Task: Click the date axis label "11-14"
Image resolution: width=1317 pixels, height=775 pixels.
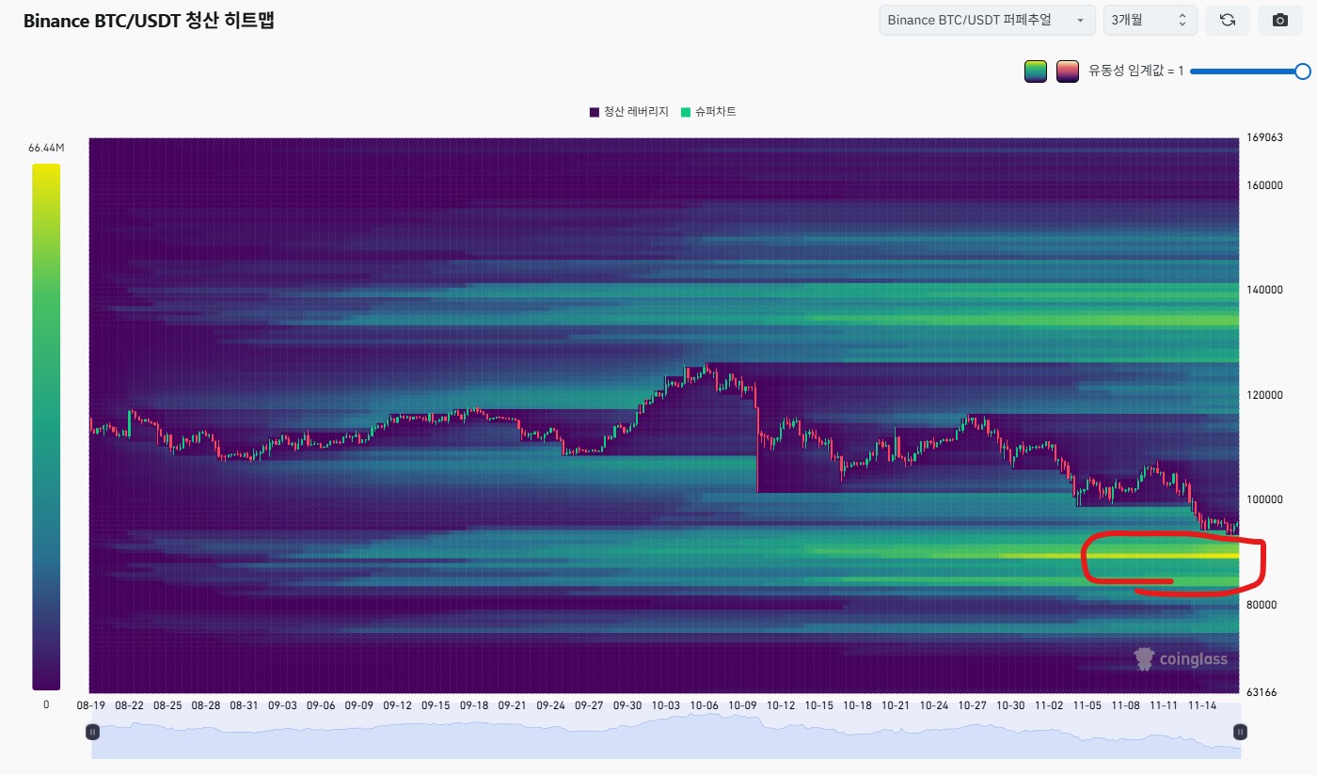Action: pos(1201,705)
